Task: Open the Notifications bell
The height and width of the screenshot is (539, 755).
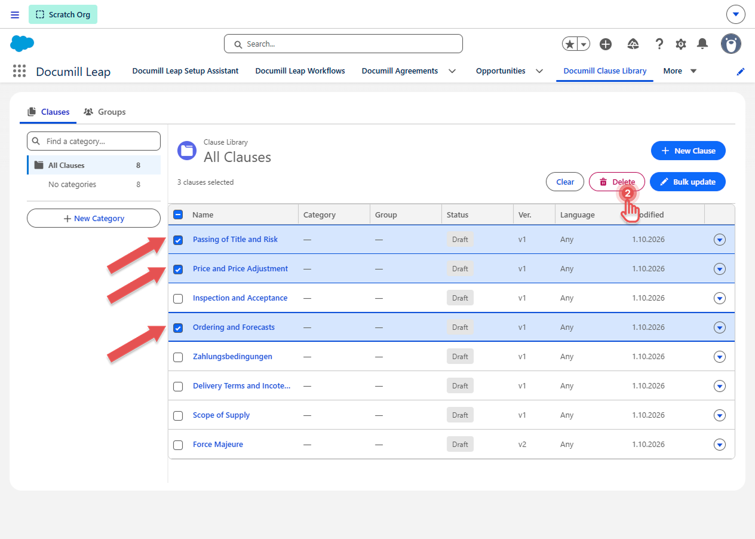Action: coord(703,44)
